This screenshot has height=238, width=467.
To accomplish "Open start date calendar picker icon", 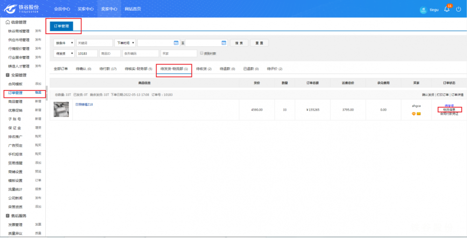I will coord(176,43).
